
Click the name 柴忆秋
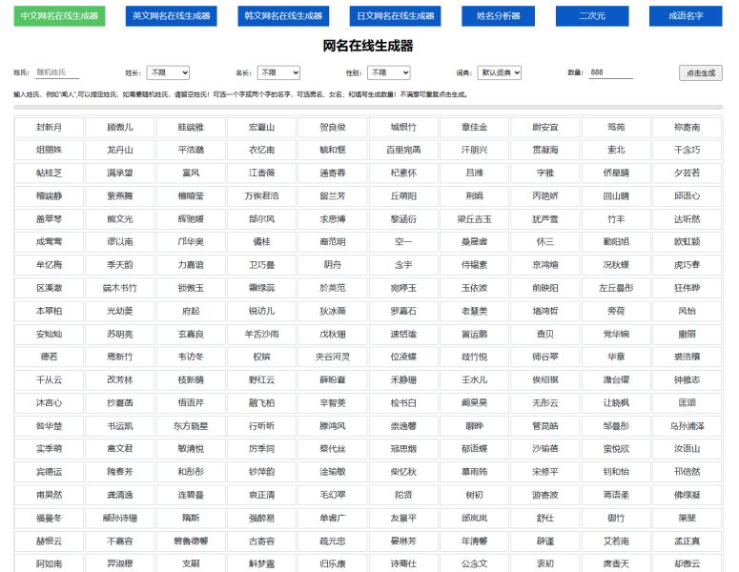coord(403,472)
